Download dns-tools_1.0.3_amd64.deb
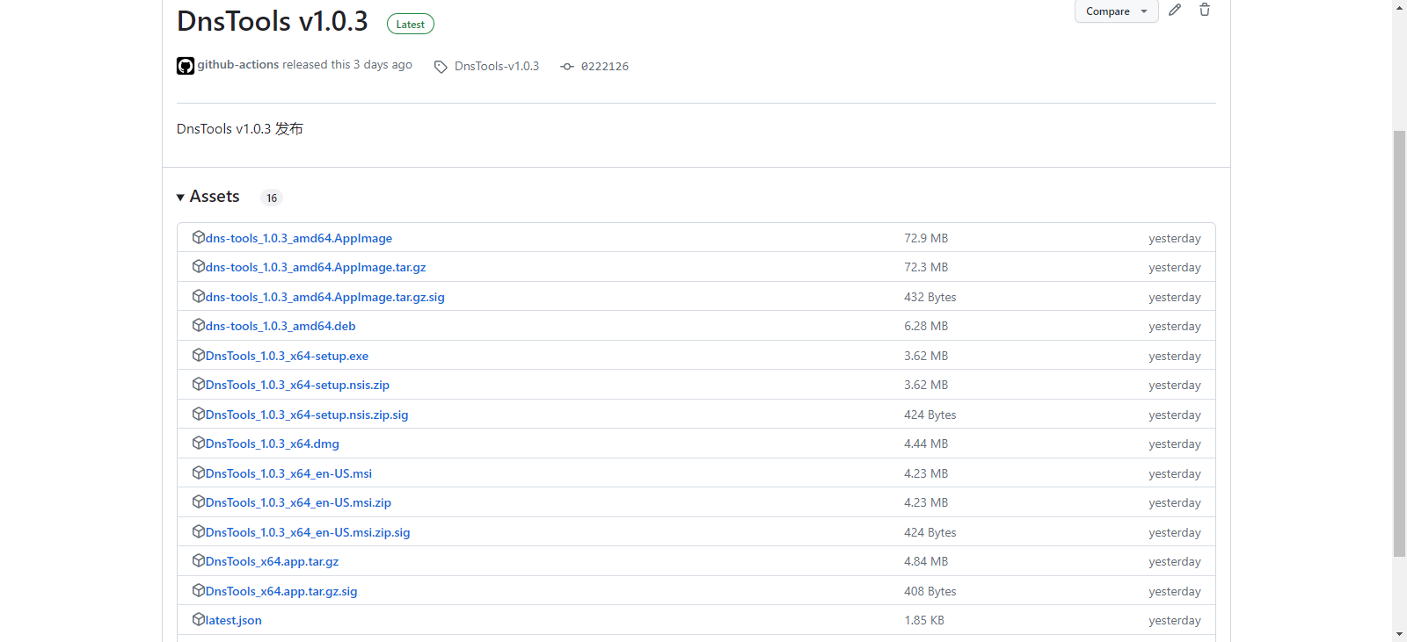 tap(281, 326)
